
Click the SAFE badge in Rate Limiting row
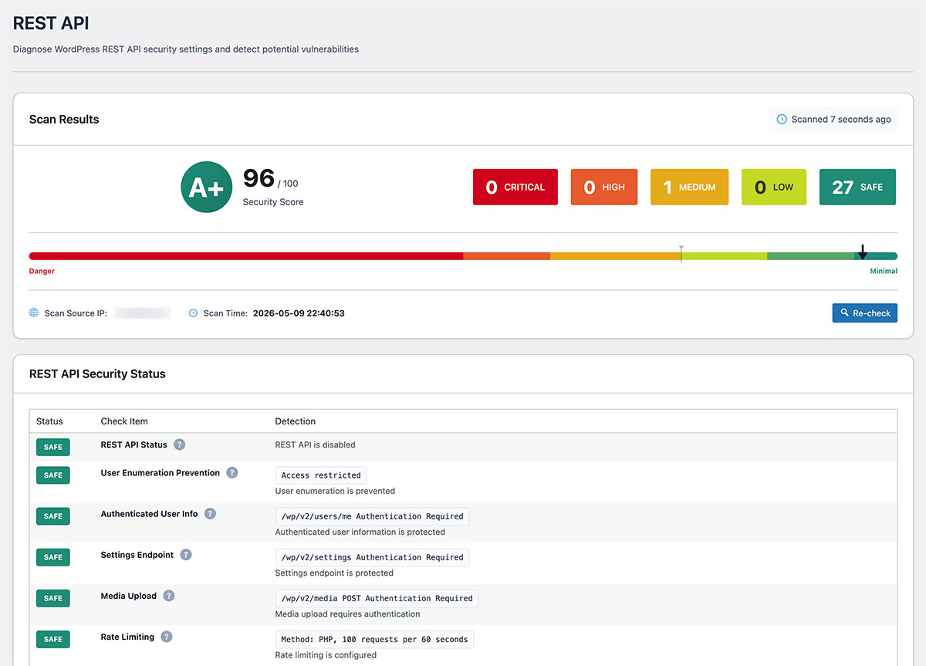(x=53, y=639)
